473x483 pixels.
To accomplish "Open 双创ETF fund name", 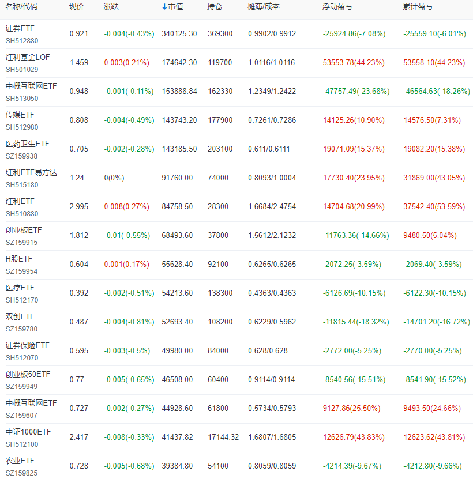I will (x=20, y=316).
